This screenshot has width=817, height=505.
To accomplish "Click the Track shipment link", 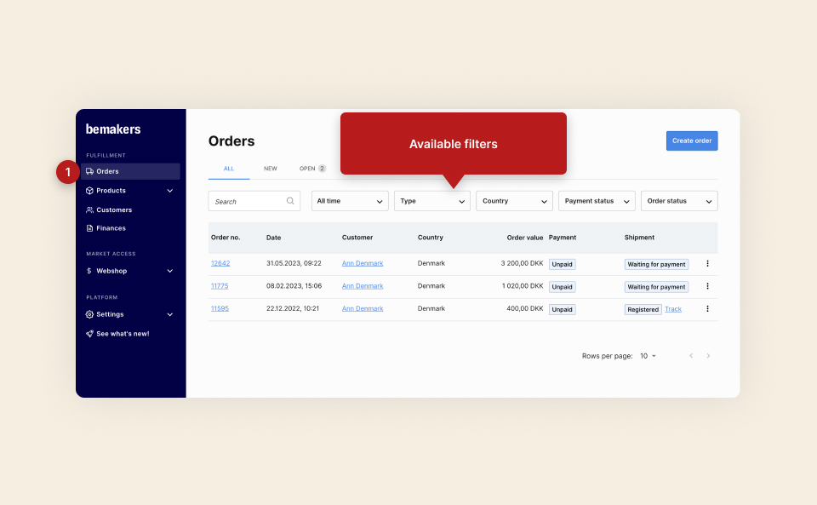I will [x=672, y=309].
